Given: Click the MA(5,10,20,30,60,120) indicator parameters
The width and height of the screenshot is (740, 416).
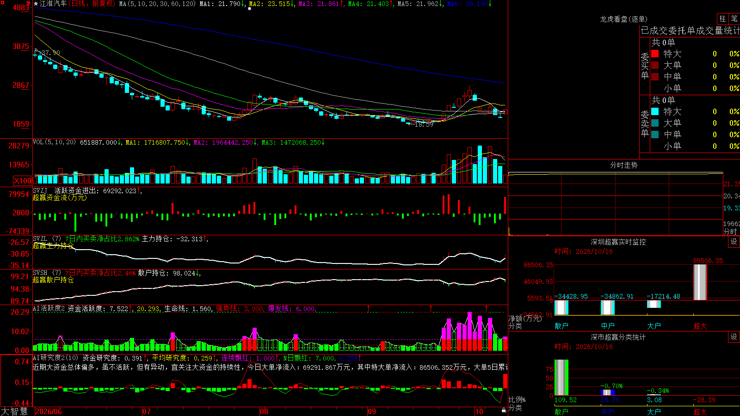Looking at the screenshot, I should pyautogui.click(x=158, y=4).
